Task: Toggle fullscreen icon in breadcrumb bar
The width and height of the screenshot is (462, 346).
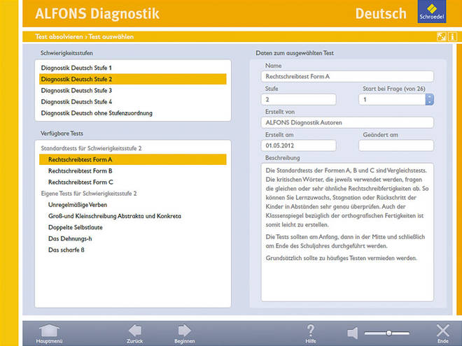Action: 442,36
